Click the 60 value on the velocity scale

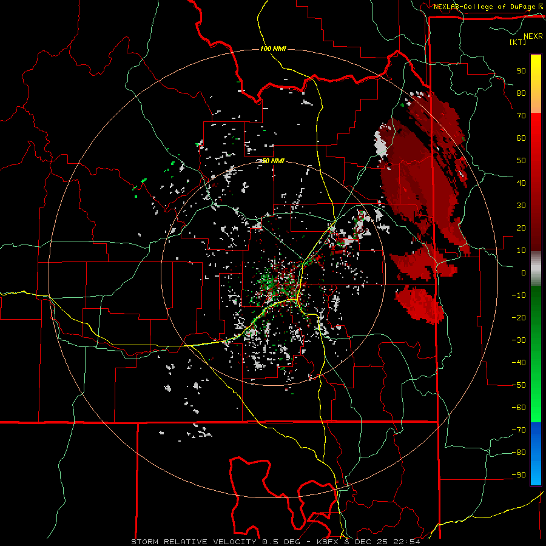tap(521, 138)
